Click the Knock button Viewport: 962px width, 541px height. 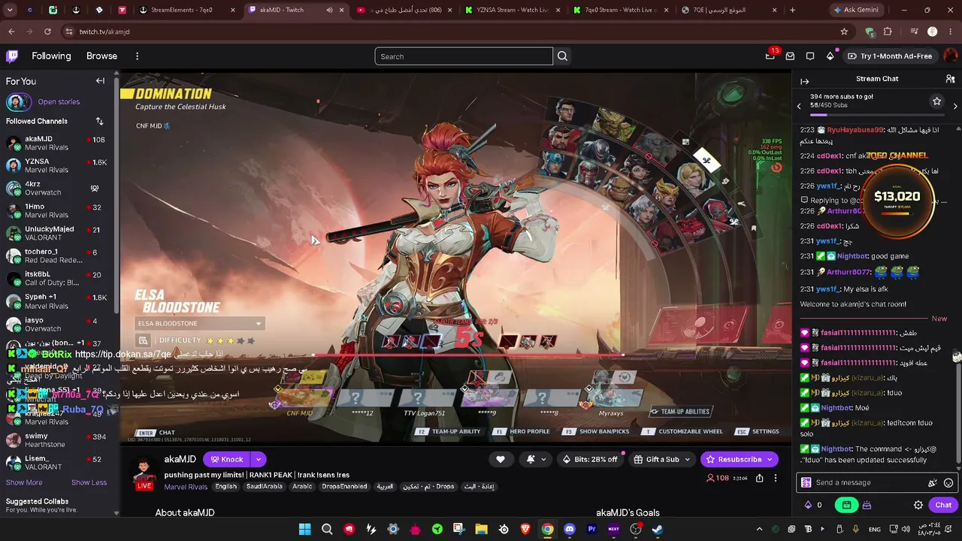point(226,459)
